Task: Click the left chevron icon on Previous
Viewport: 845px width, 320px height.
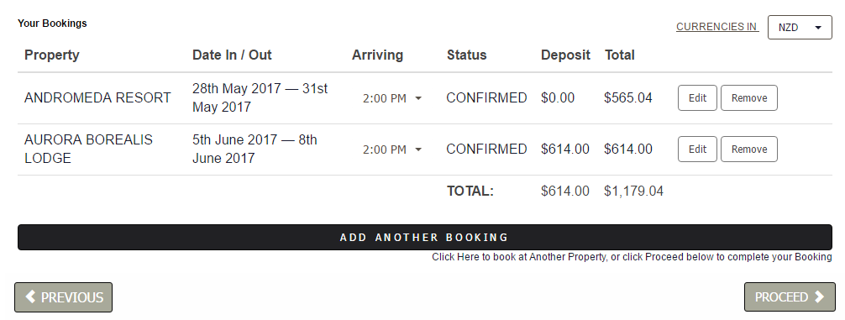Action: [31, 296]
